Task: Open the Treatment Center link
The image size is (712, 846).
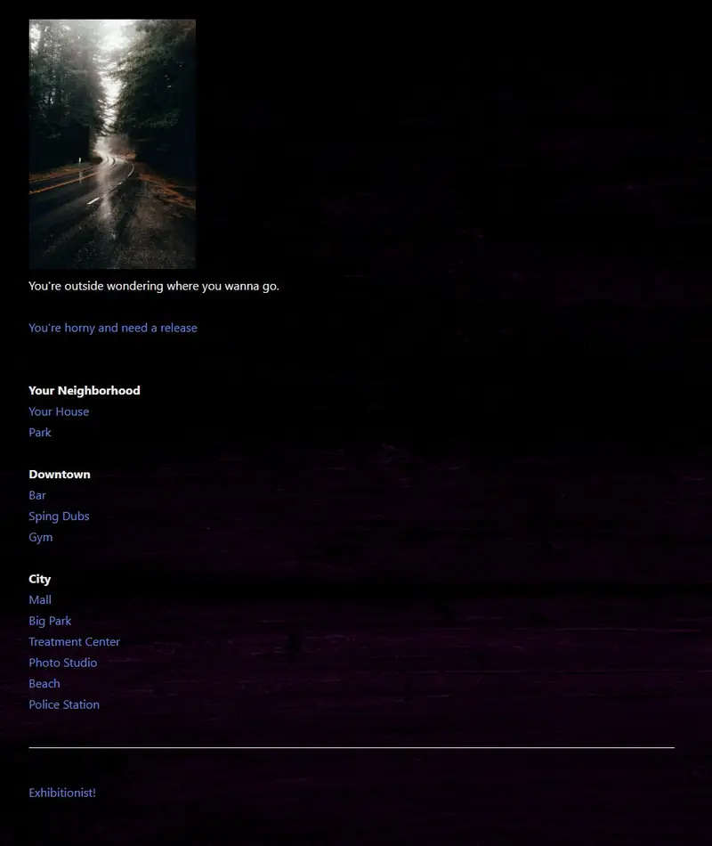Action: [75, 642]
